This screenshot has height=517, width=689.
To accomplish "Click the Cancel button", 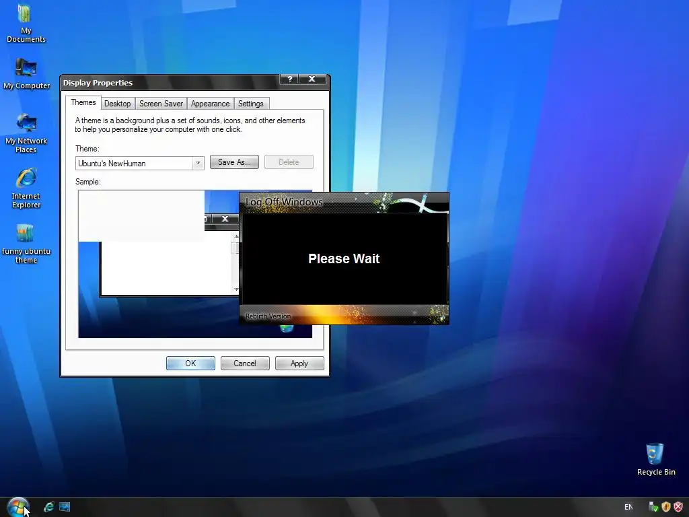I will (x=245, y=364).
